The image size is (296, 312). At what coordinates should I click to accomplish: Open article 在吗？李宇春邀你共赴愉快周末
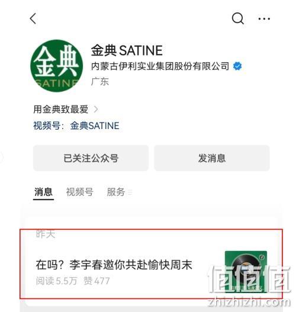pos(114,265)
